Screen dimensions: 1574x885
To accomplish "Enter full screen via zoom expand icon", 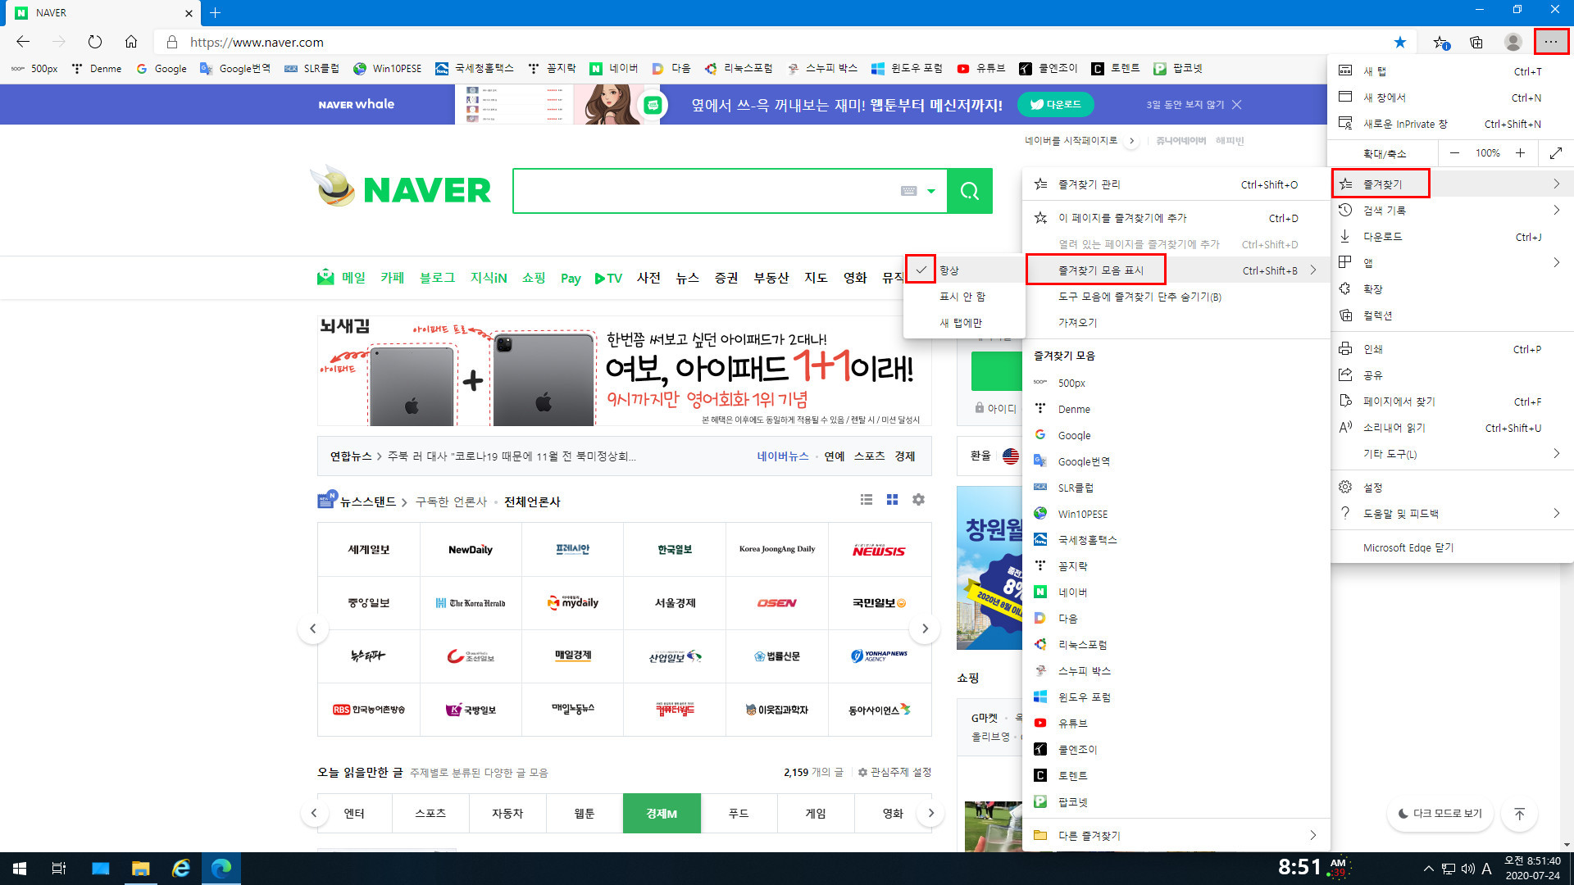I will coord(1556,152).
